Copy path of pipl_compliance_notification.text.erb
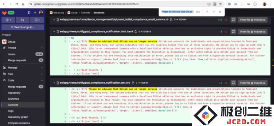Image resolution: width=274 pixels, height=126 pixels. point(133,83)
